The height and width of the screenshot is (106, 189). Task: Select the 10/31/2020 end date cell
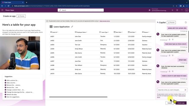tap(131, 74)
